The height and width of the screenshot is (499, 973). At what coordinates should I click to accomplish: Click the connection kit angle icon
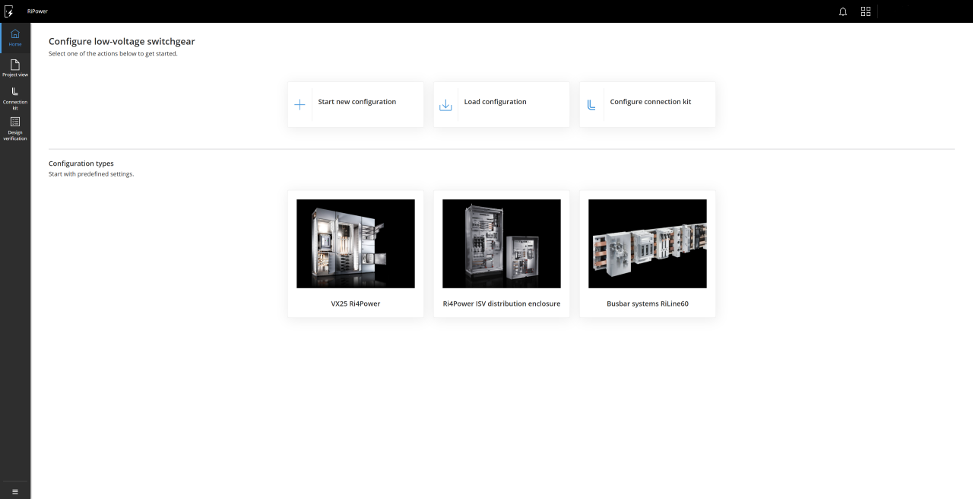591,105
